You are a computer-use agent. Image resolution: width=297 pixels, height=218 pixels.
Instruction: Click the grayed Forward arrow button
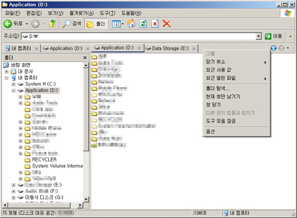point(35,24)
